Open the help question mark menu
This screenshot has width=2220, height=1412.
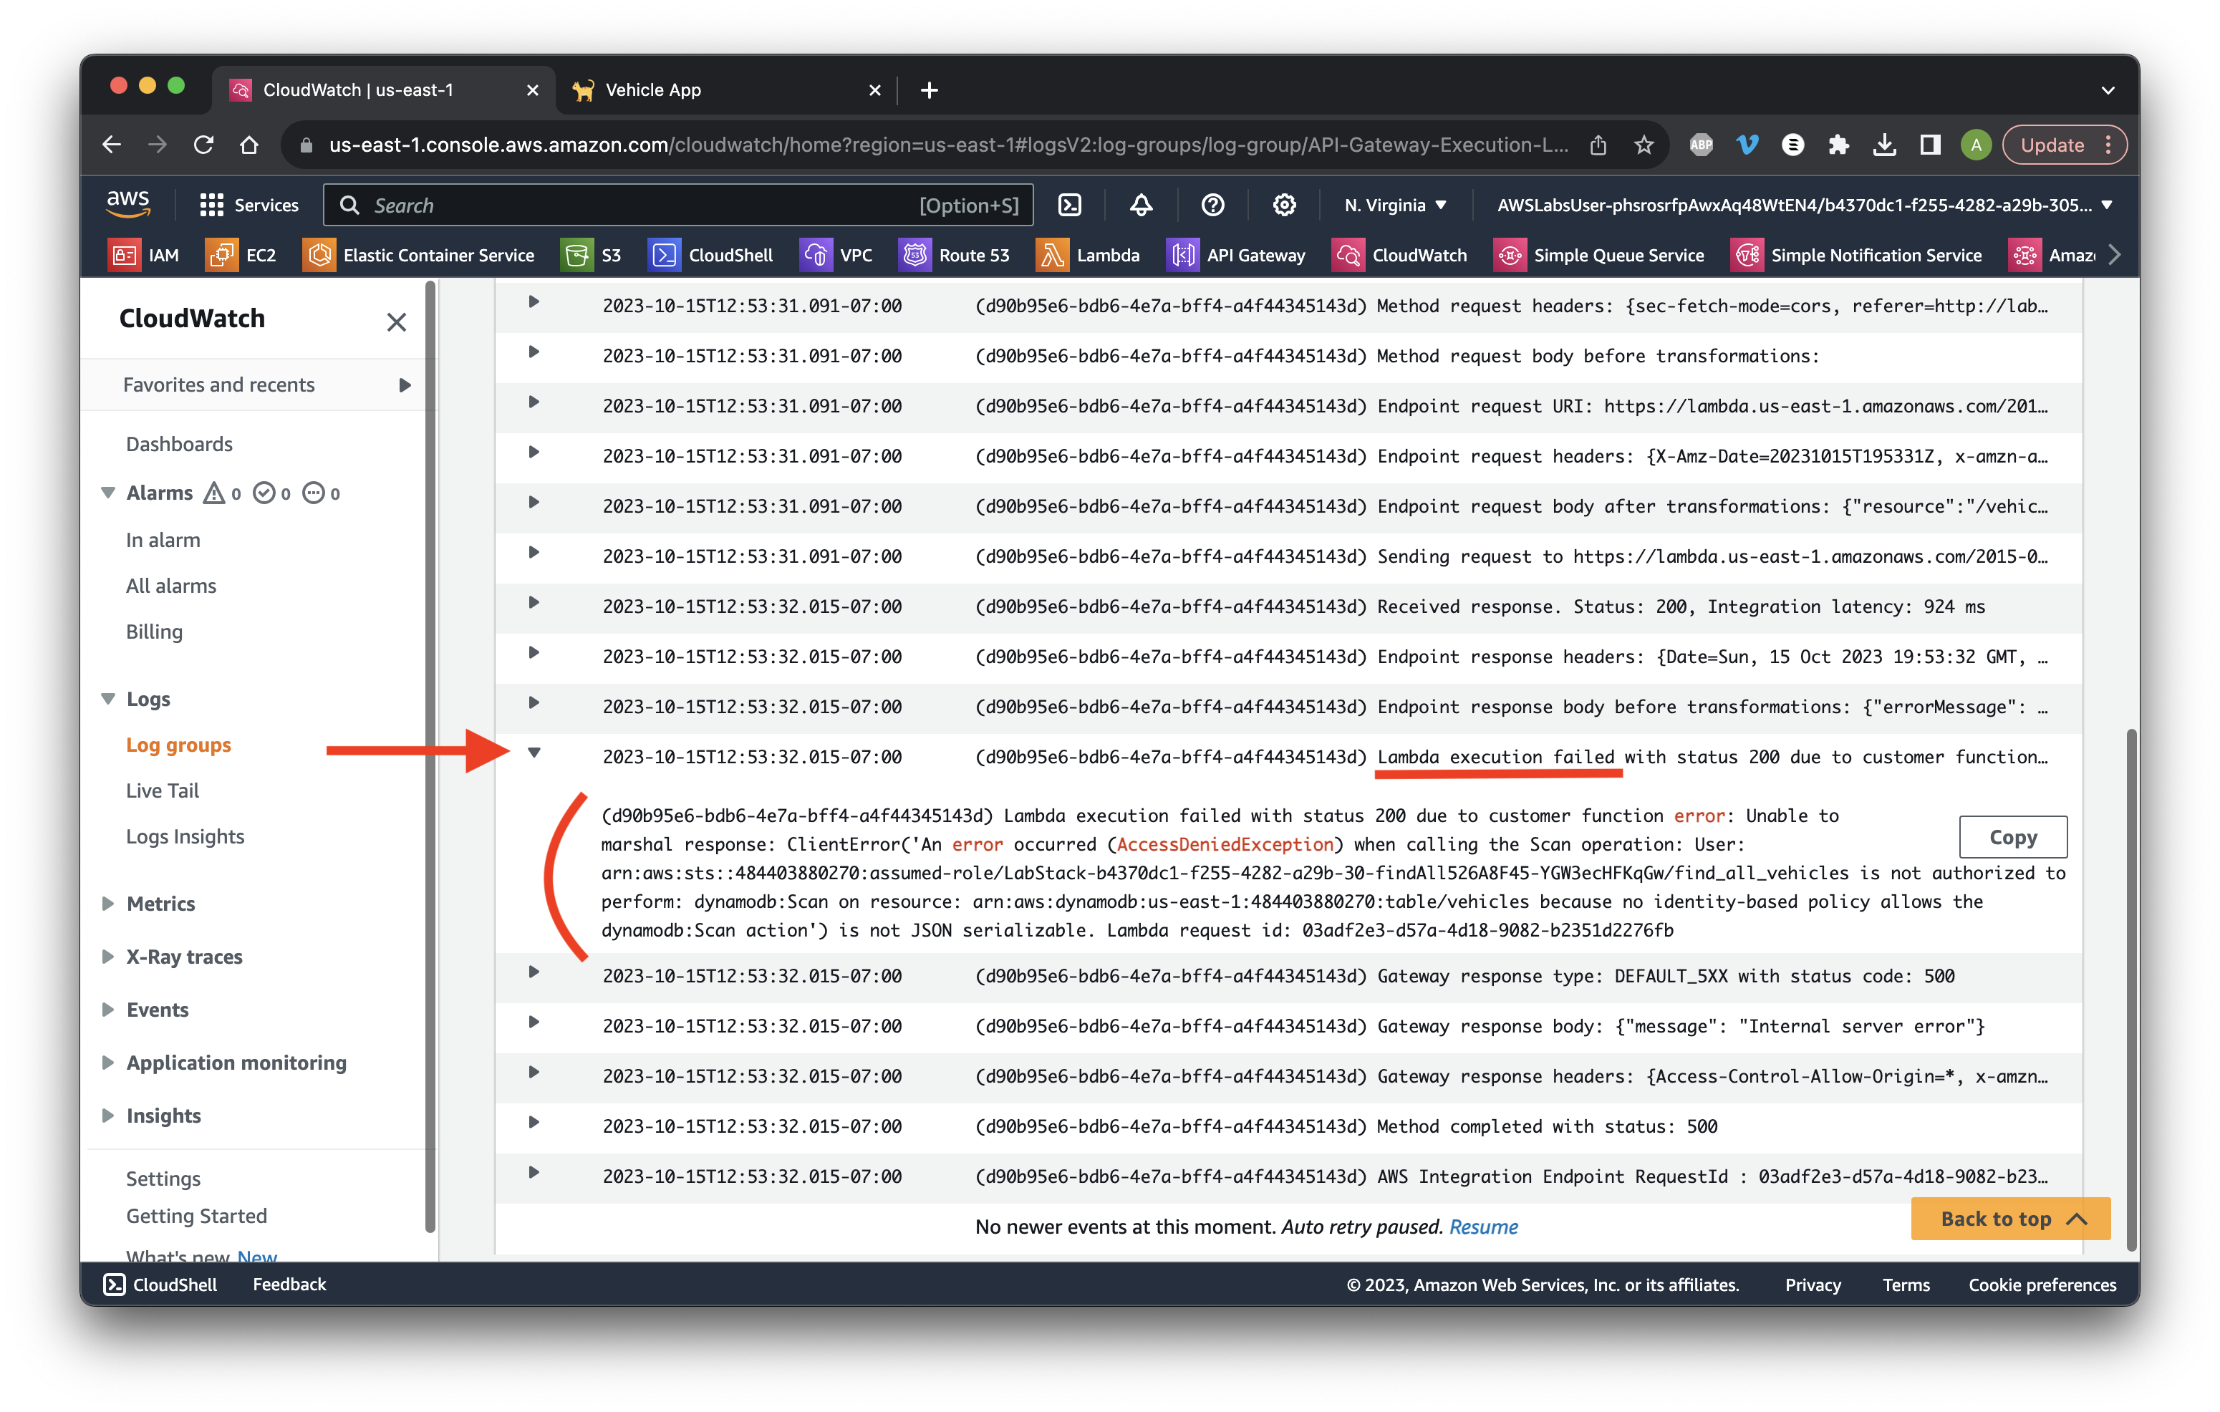tap(1212, 205)
